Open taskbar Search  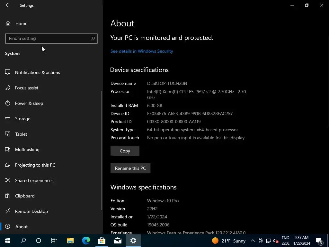(23, 241)
